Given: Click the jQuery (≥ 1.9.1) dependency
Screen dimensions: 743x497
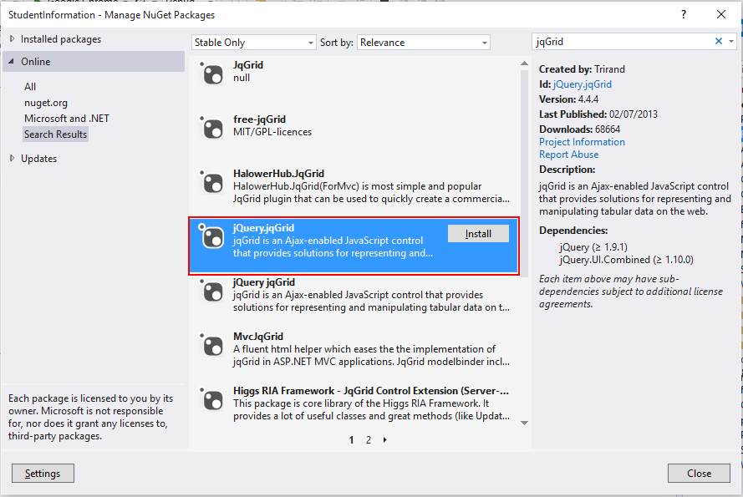Looking at the screenshot, I should [x=593, y=247].
